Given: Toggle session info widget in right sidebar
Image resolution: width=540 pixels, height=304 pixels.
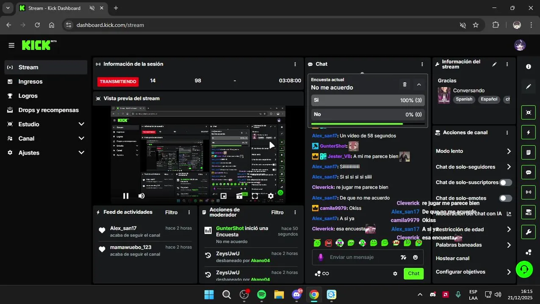Looking at the screenshot, I should click(x=529, y=192).
